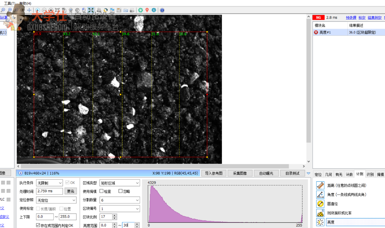Screen dimensions: 385x228
Task: Open the 标定 link
Action: pos(362,18)
